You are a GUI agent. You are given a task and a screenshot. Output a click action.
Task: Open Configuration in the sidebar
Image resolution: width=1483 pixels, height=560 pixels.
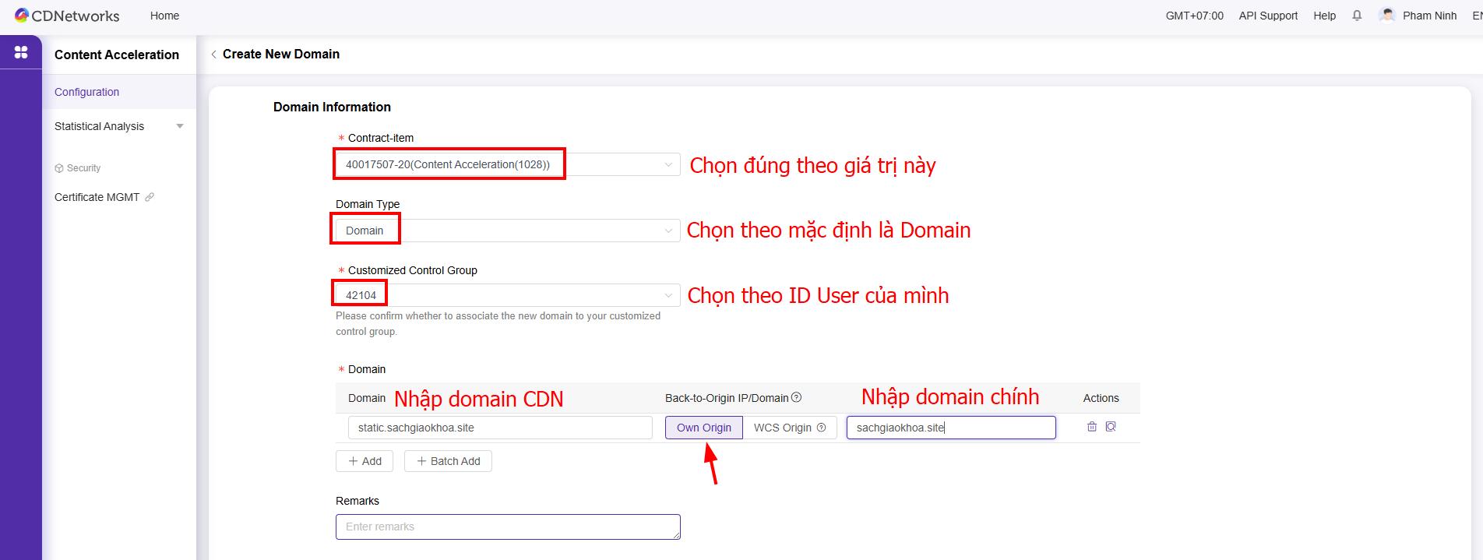pos(86,92)
